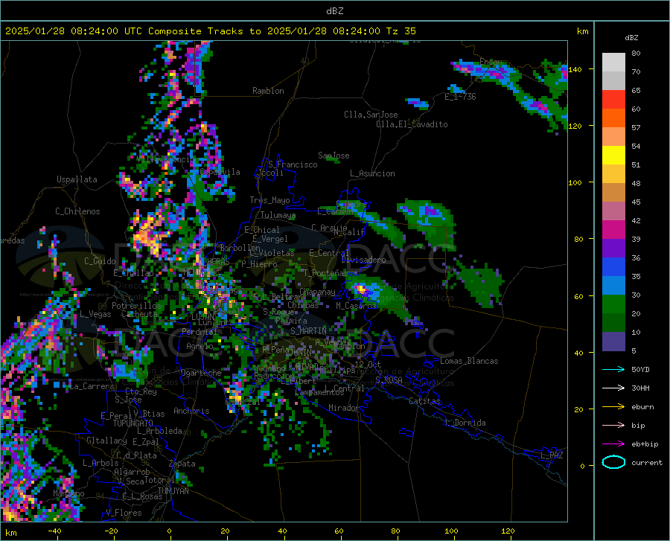Click the -40 km horizontal axis tick

pyautogui.click(x=54, y=531)
